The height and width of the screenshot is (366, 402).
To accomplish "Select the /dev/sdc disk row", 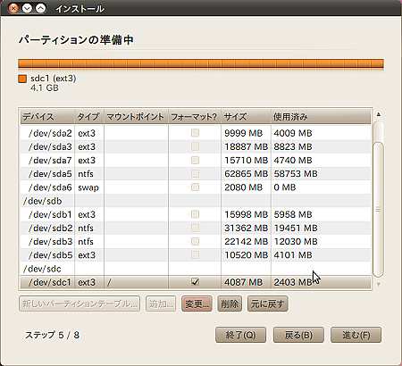I will (196, 269).
